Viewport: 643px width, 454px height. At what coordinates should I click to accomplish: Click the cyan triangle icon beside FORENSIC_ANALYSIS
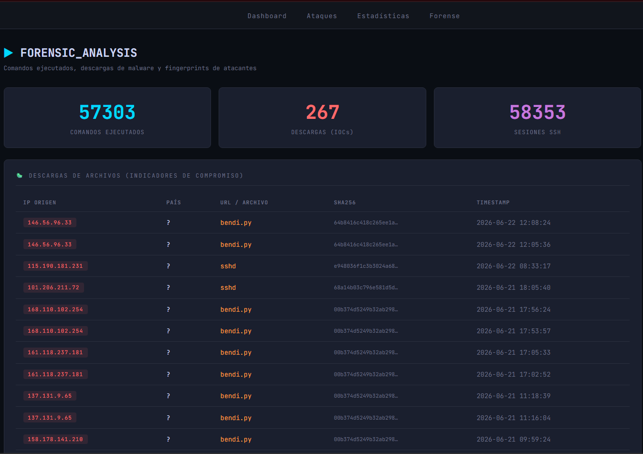coord(9,53)
